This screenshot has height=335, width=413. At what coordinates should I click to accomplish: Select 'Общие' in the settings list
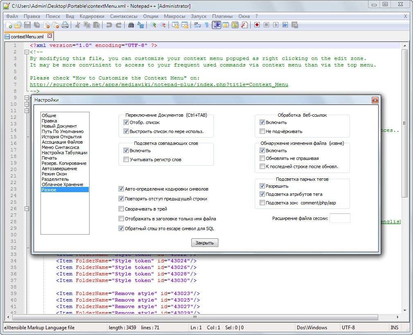click(x=49, y=115)
